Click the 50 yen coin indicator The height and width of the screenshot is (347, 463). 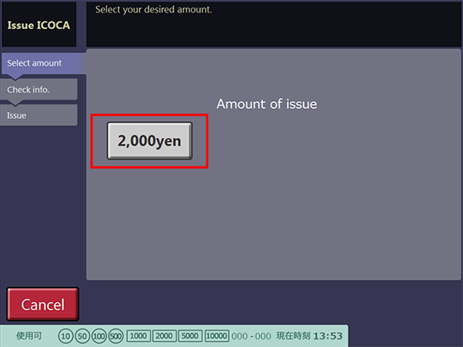click(x=82, y=336)
